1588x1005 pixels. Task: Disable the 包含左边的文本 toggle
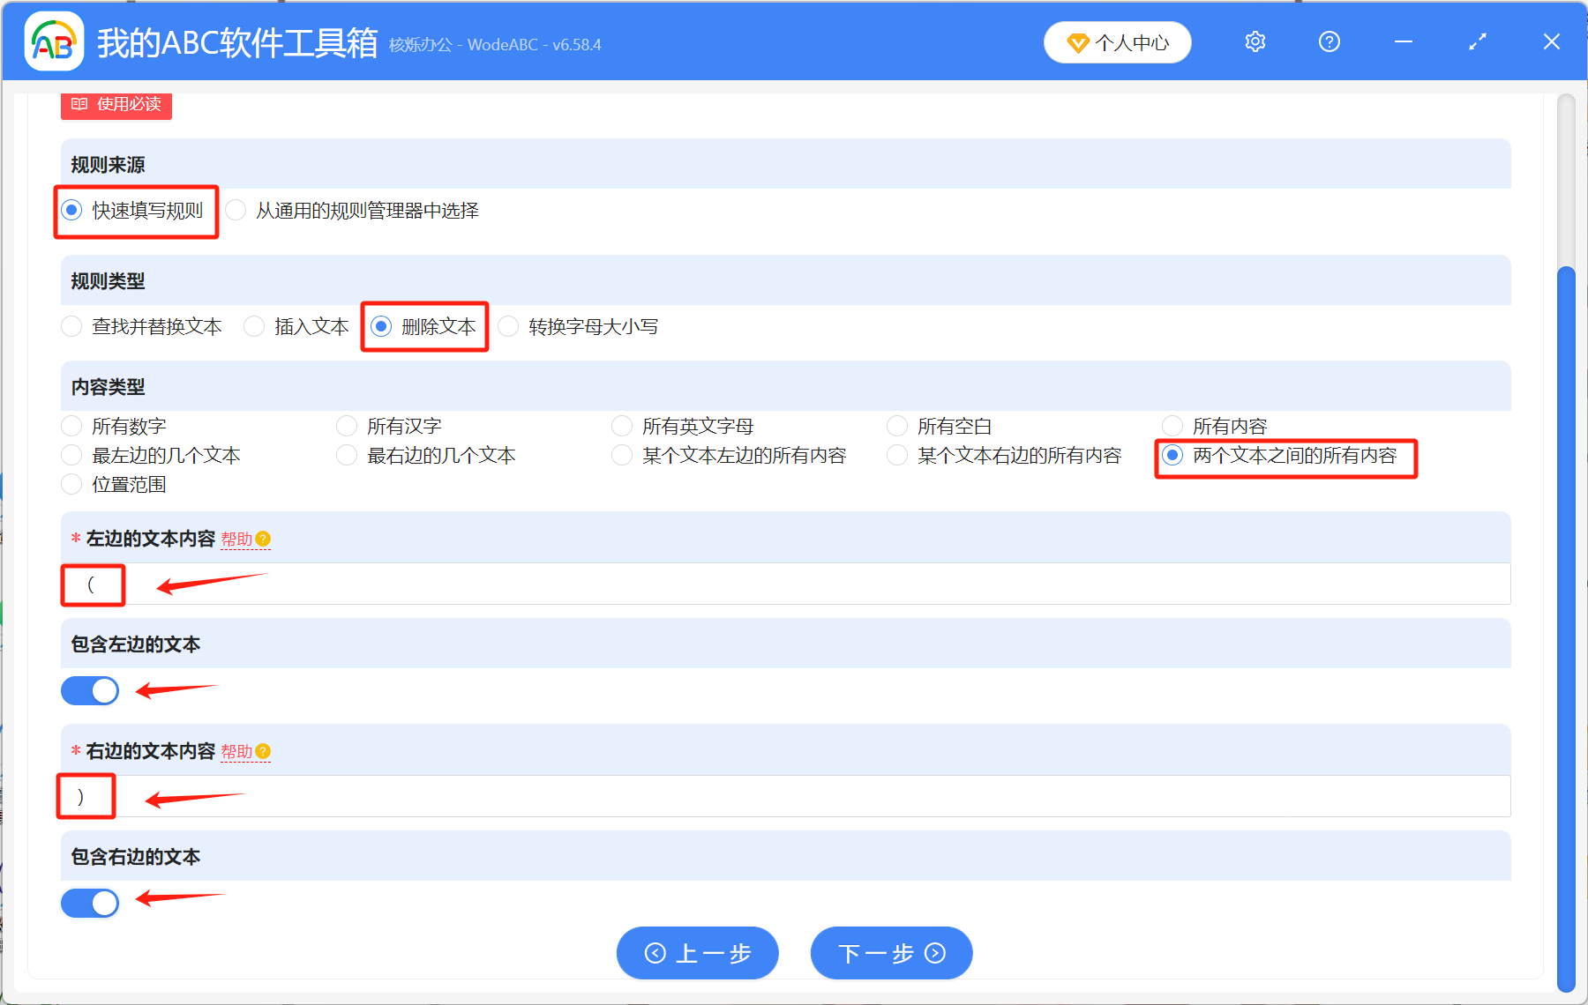[89, 690]
